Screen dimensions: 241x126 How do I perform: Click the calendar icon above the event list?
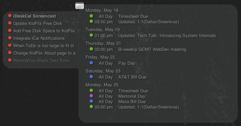tap(79, 6)
